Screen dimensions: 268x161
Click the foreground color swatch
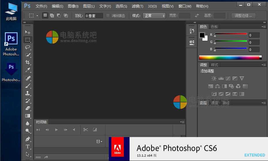tap(202, 35)
